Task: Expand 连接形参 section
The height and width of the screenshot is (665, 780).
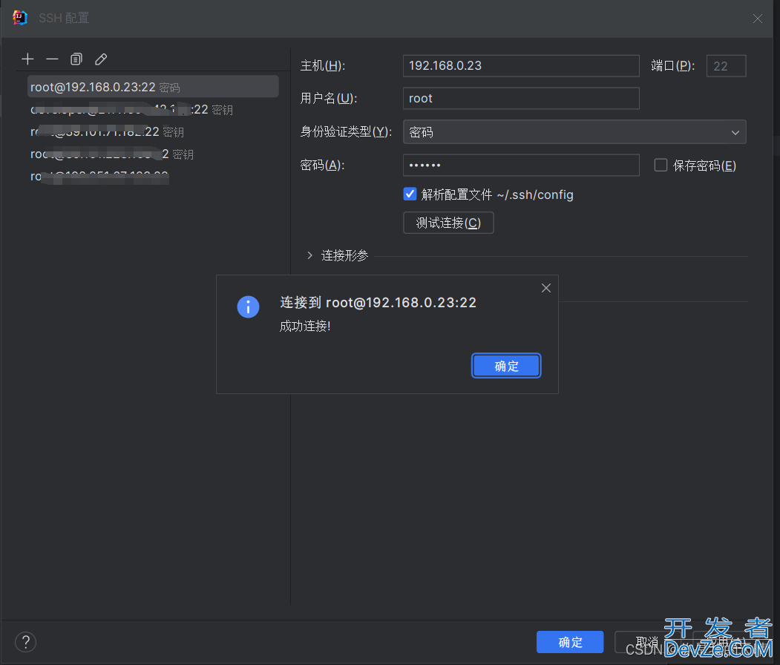Action: point(310,255)
